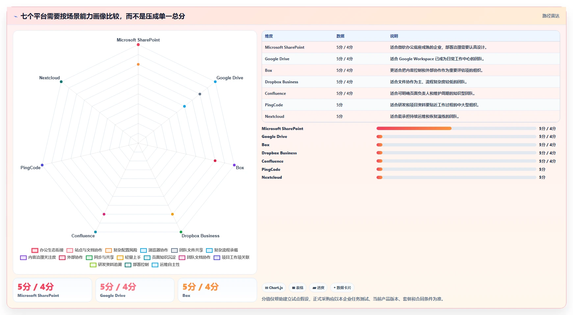Click the description 适合能承担持续运维和恢复演练的团队。
Screen dimensions: 573x315
click(x=426, y=117)
